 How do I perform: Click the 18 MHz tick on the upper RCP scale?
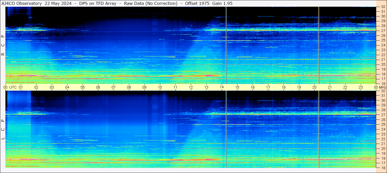coord(383,74)
